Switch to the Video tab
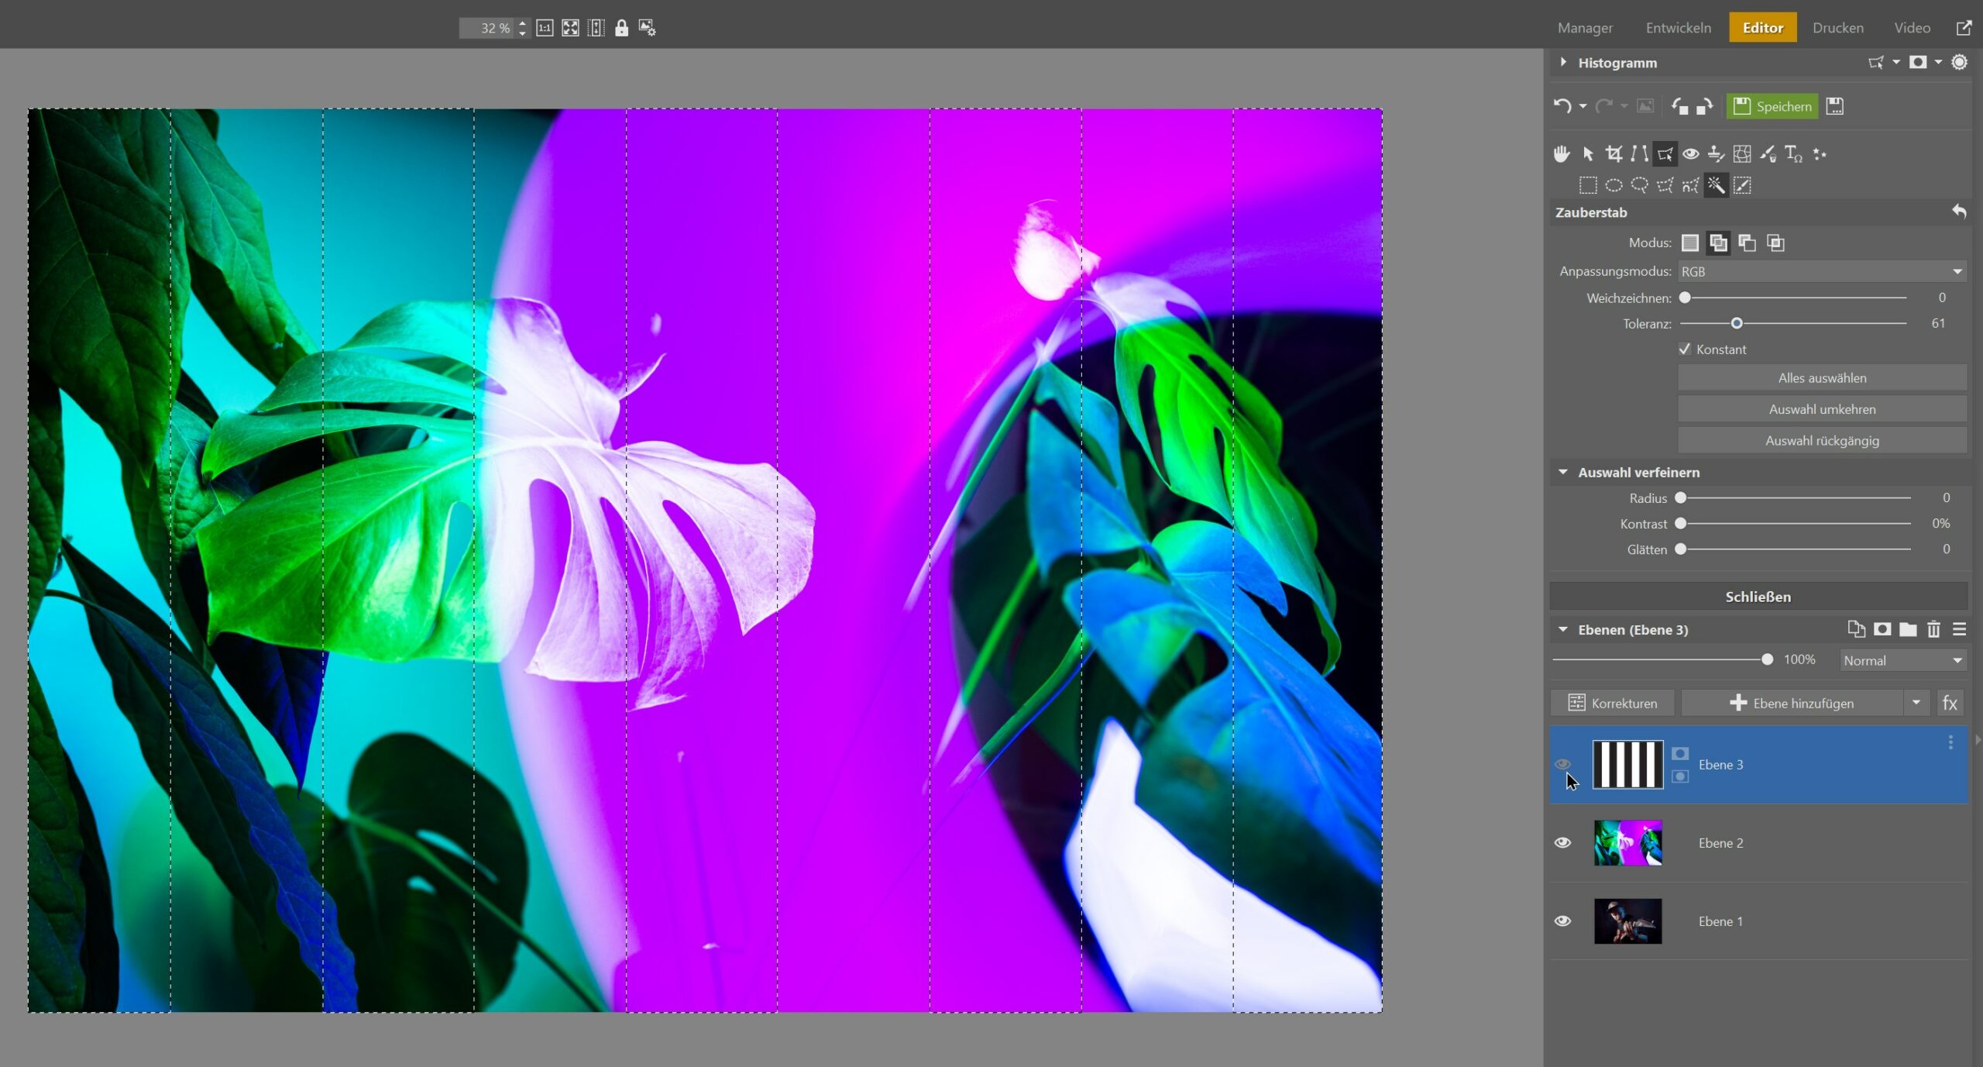Viewport: 1983px width, 1067px height. pos(1912,28)
